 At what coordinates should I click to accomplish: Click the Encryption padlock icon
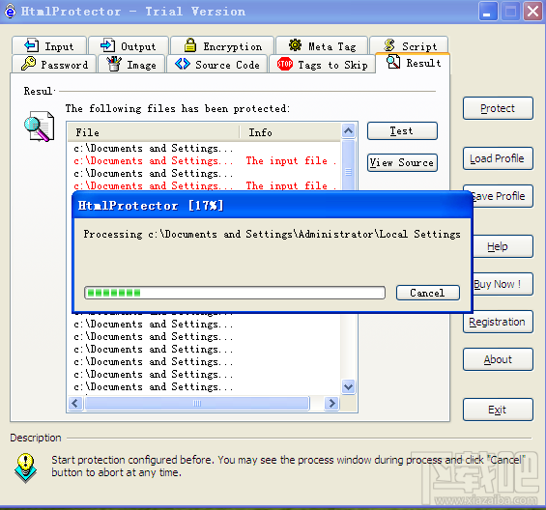pos(190,45)
